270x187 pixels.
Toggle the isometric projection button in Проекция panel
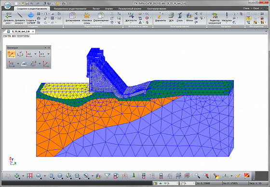pos(12,54)
